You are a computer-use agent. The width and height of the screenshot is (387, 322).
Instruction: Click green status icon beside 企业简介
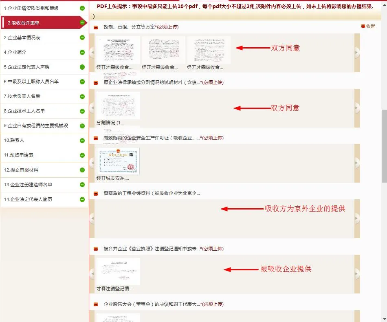(82, 52)
